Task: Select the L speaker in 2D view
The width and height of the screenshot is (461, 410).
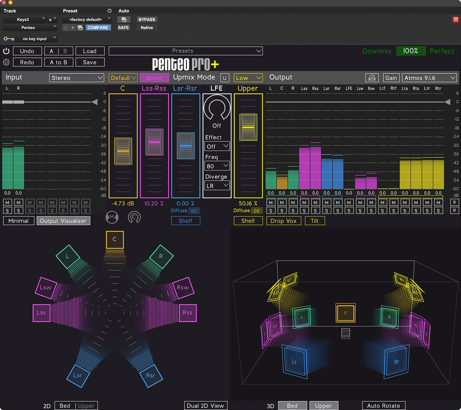Action: coord(68,257)
